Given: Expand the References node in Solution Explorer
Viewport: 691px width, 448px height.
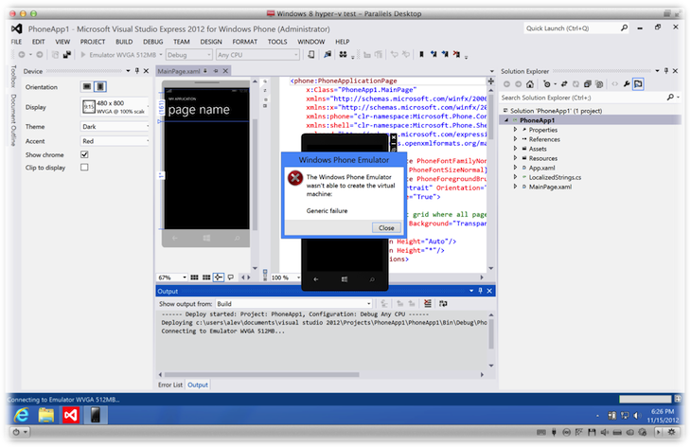Looking at the screenshot, I should point(515,139).
